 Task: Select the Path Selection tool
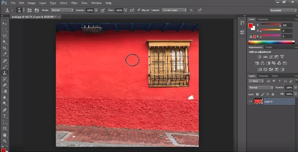tap(4, 122)
